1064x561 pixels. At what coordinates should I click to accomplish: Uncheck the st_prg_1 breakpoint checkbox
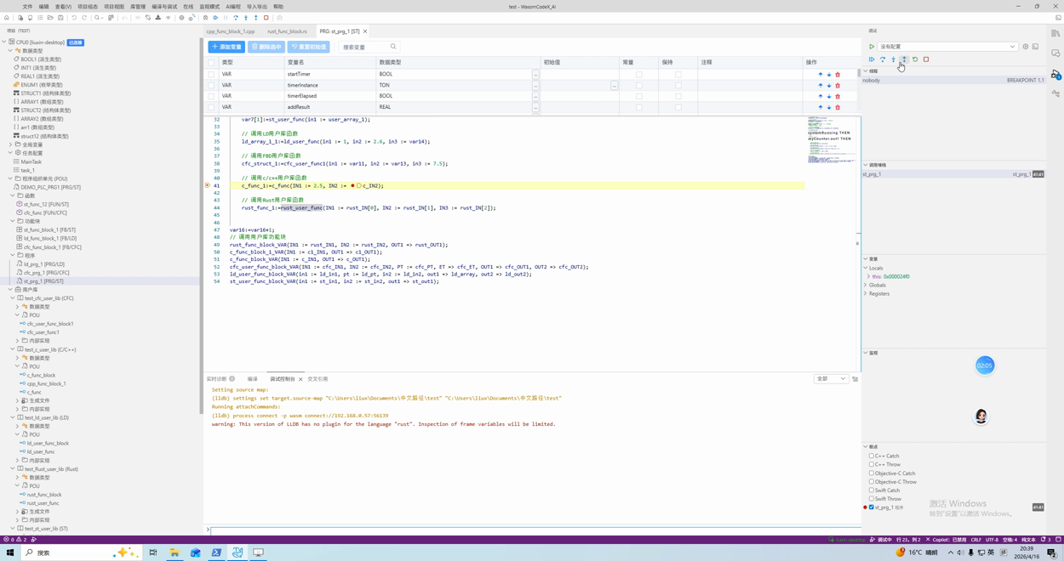point(872,507)
